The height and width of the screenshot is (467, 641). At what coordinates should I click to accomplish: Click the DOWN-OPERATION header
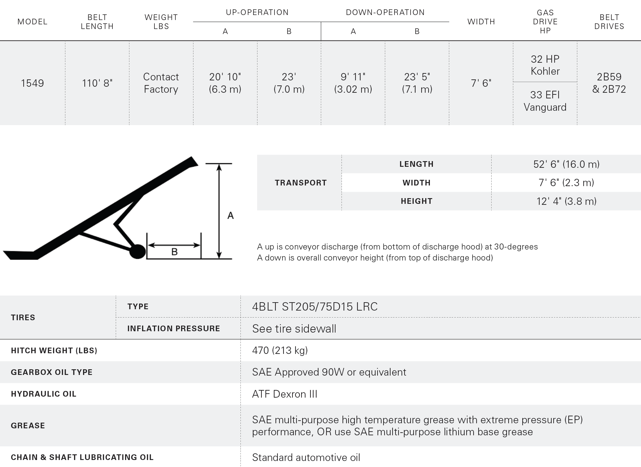click(x=385, y=12)
